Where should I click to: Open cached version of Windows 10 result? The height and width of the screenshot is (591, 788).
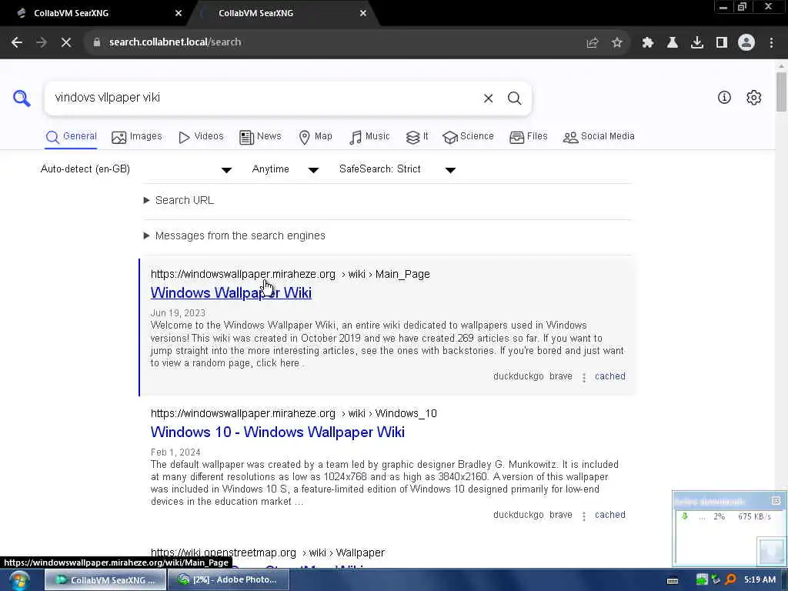610,515
